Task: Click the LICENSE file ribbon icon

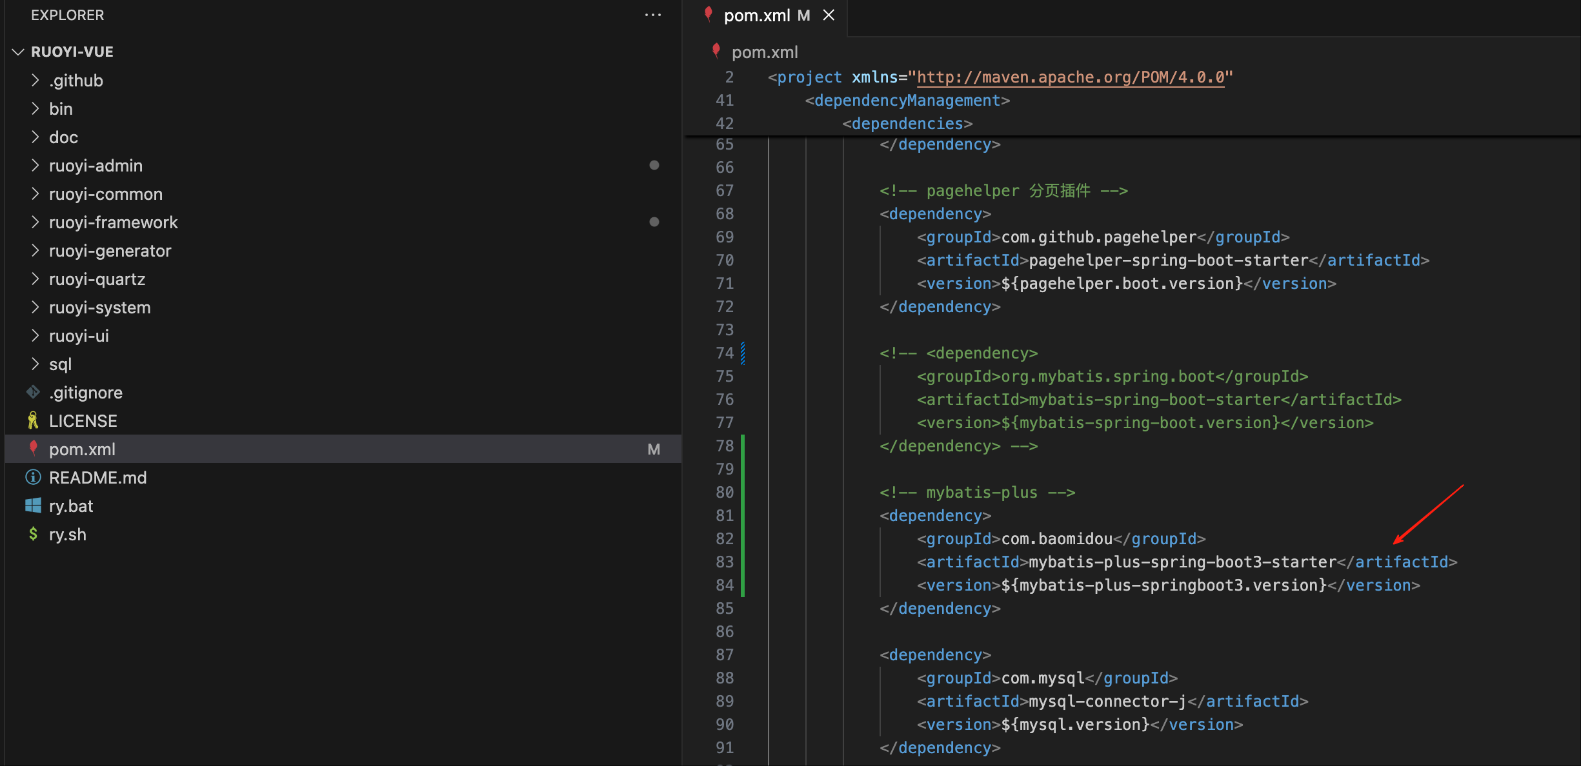Action: (33, 420)
